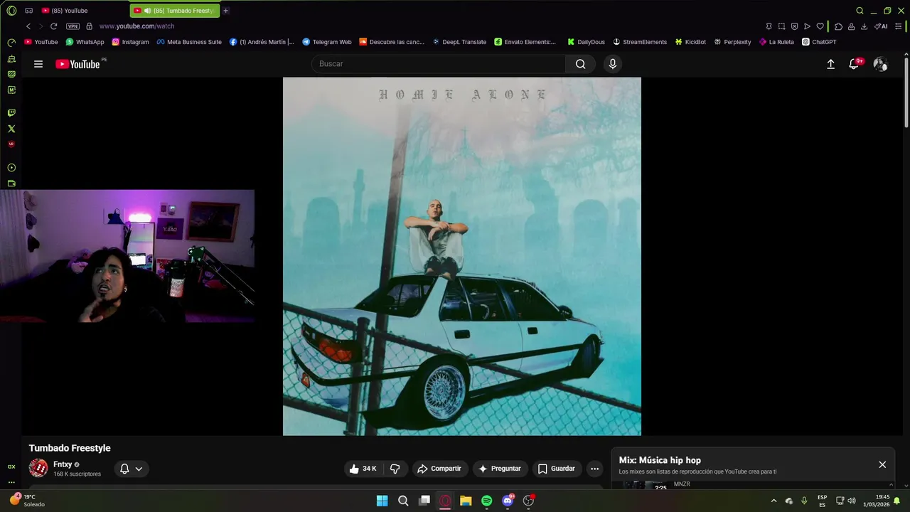Open the YouTube hamburger guide menu
The width and height of the screenshot is (910, 512).
coord(38,64)
